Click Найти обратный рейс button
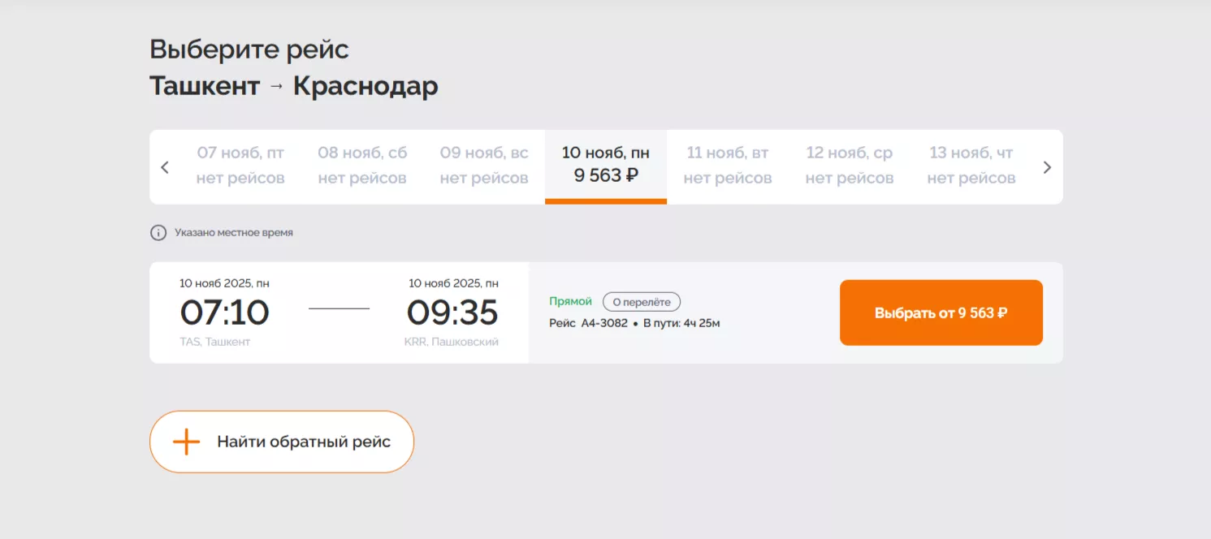Viewport: 1211px width, 539px height. 282,442
